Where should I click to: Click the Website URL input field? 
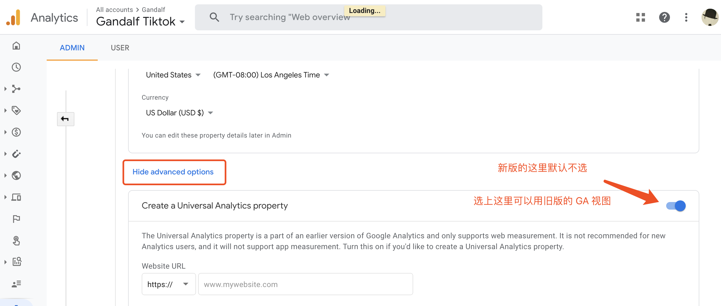pos(305,284)
